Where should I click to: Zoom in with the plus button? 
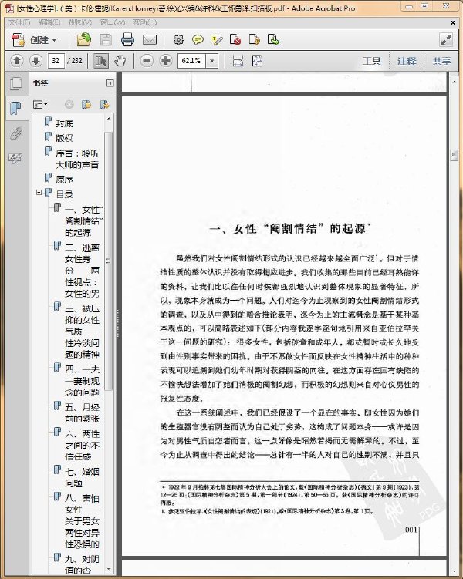pyautogui.click(x=166, y=61)
